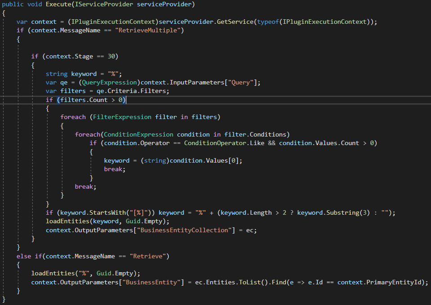Click the number 30 in the Stage comparison
This screenshot has width=431, height=305.
[111, 57]
